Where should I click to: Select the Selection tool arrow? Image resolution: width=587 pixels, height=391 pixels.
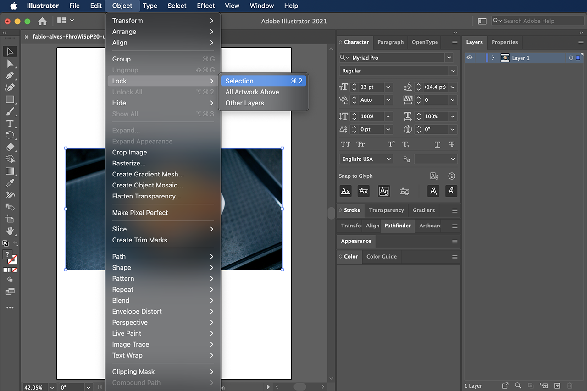point(10,51)
